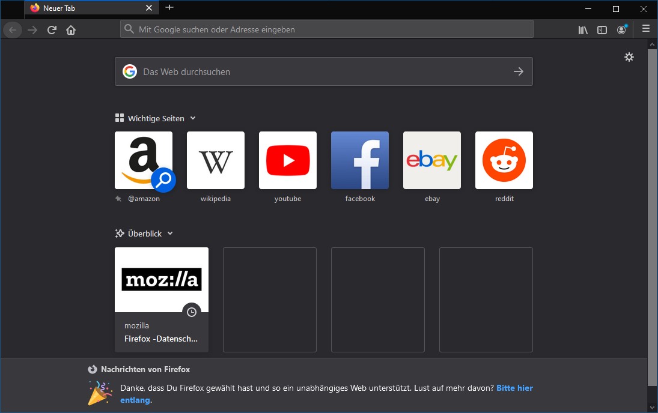Open the YouTube top site tile
This screenshot has width=658, height=413.
[288, 160]
